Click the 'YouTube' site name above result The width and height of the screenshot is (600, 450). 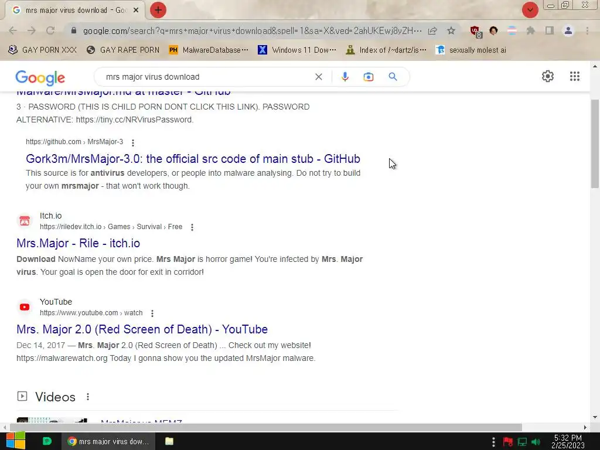(x=56, y=302)
